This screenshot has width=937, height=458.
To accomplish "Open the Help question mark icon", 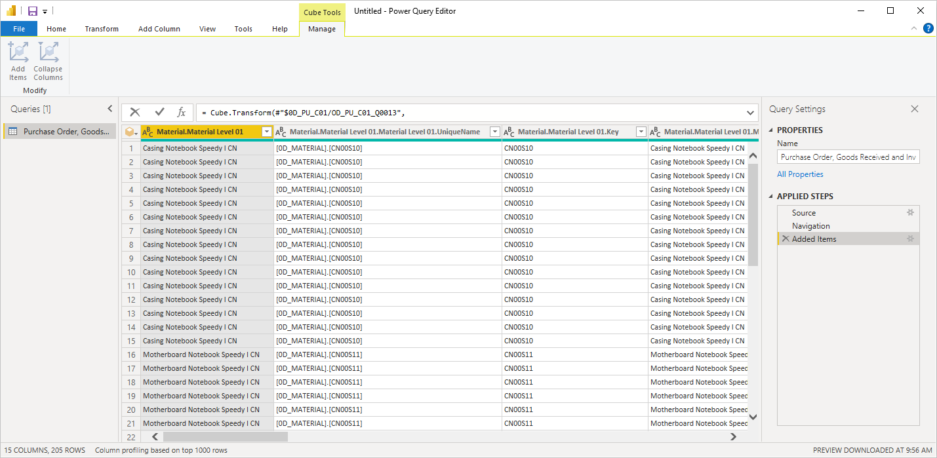I will coord(928,28).
